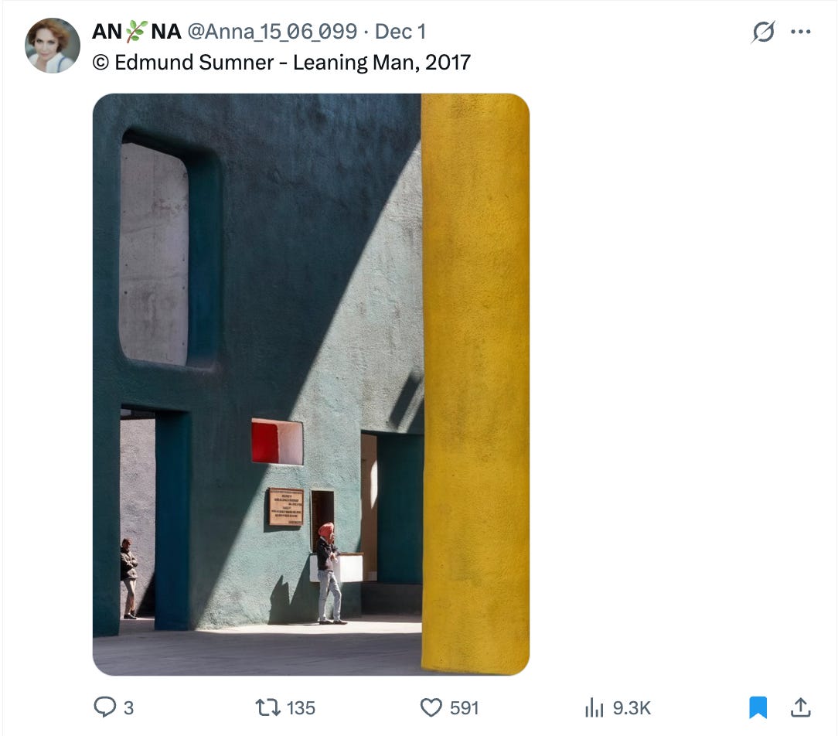Open the three-dot more options menu
Screen dimensions: 838x736
coord(801,32)
